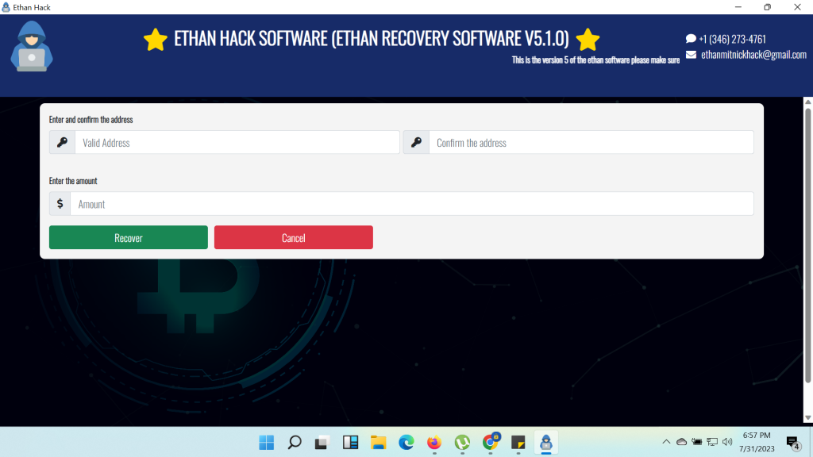Viewport: 813px width, 457px height.
Task: Click the key icon beside Confirm the address
Action: tap(416, 143)
